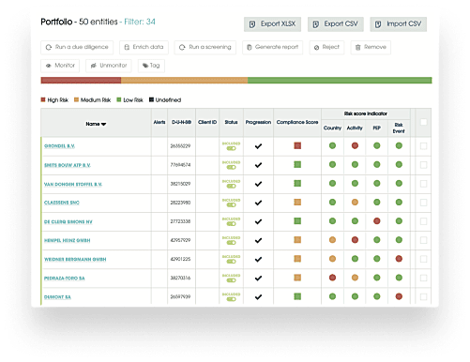Click the Generate report document icon

click(250, 47)
